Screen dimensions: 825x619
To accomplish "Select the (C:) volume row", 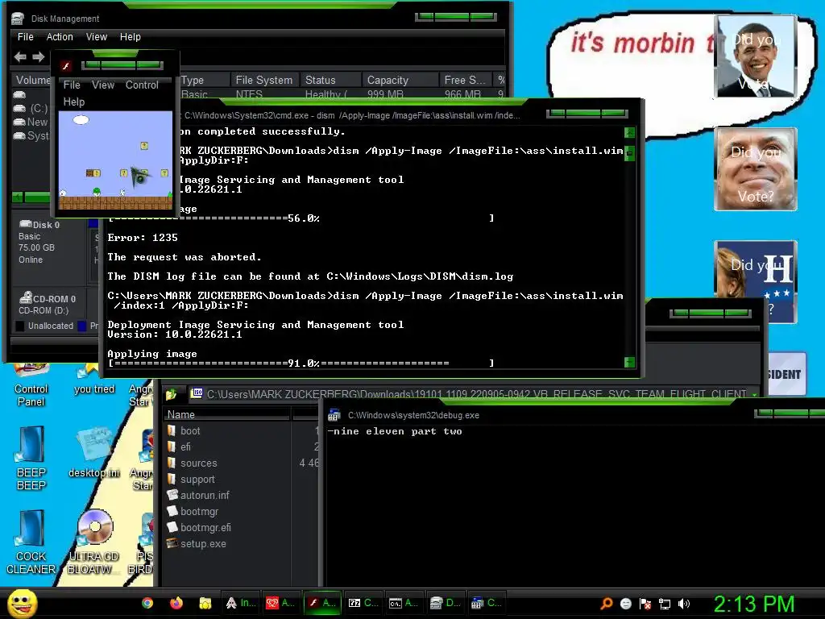I will pyautogui.click(x=31, y=109).
